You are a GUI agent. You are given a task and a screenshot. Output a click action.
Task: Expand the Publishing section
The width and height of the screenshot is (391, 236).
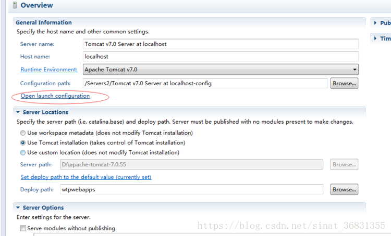coord(375,23)
